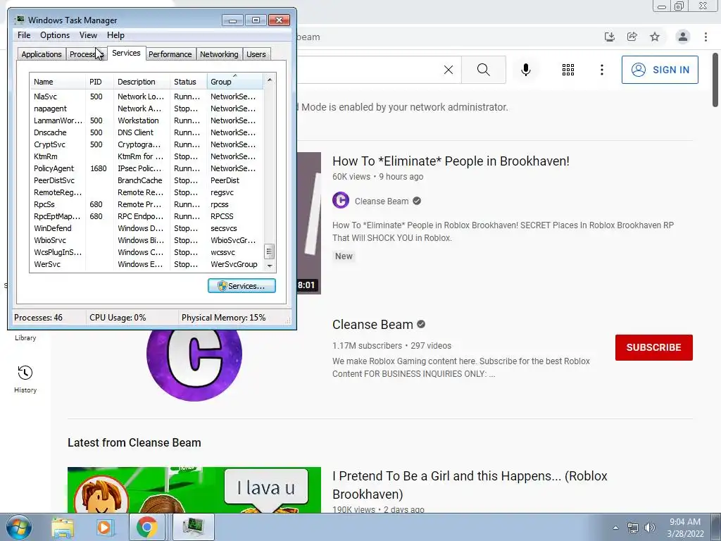
Task: Open the File menu in Task Manager
Action: (x=24, y=35)
